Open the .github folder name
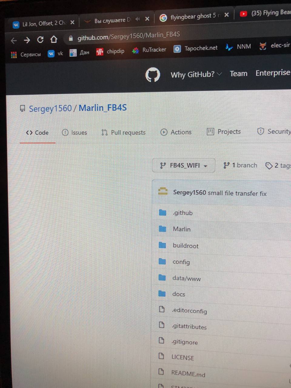Screen dimensions: 291x388 tap(183, 213)
